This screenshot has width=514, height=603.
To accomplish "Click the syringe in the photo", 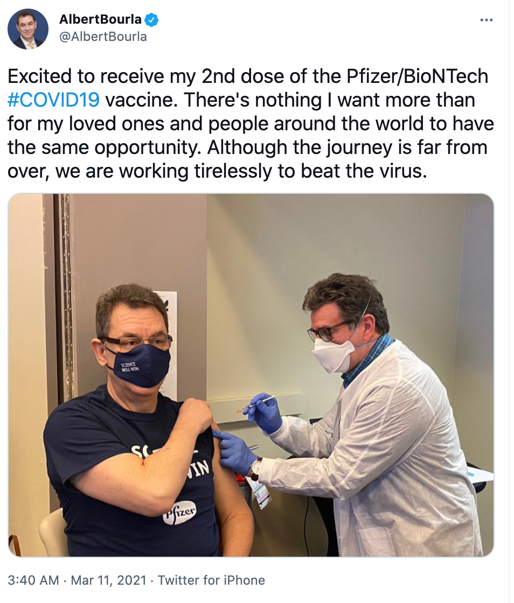I will [254, 404].
